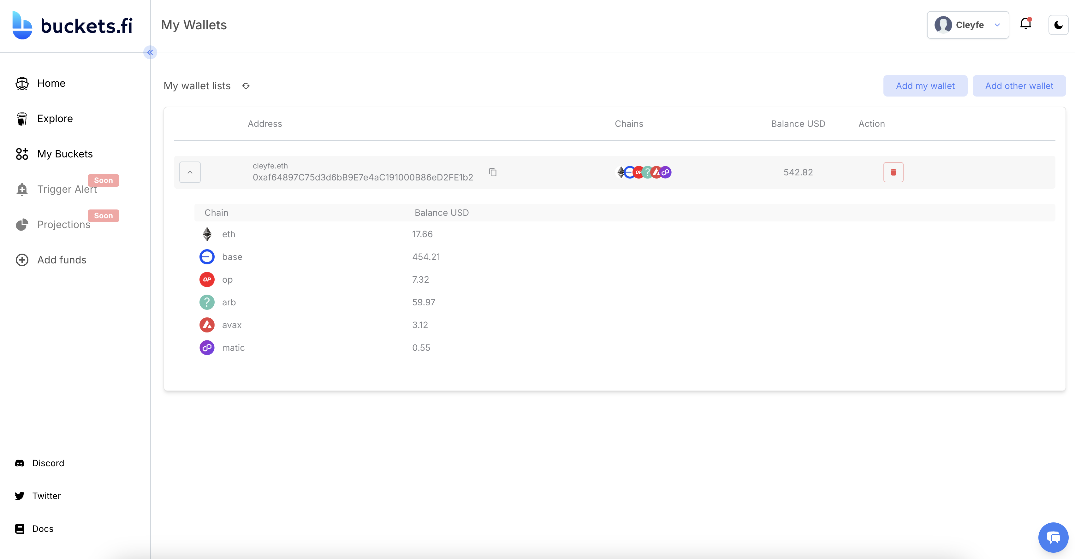Copy the wallet address with the copy icon
Viewport: 1075px width, 559px height.
point(492,172)
